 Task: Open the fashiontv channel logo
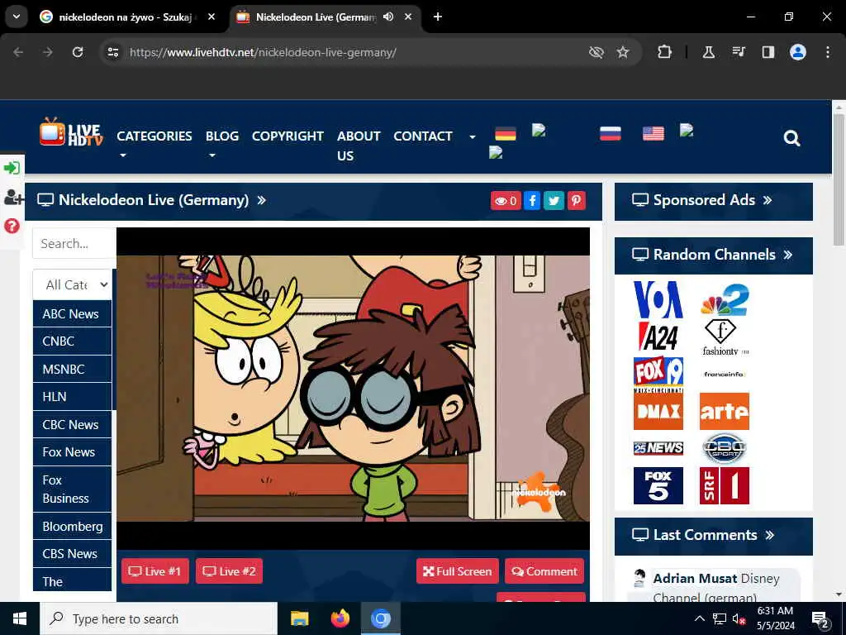[725, 337]
